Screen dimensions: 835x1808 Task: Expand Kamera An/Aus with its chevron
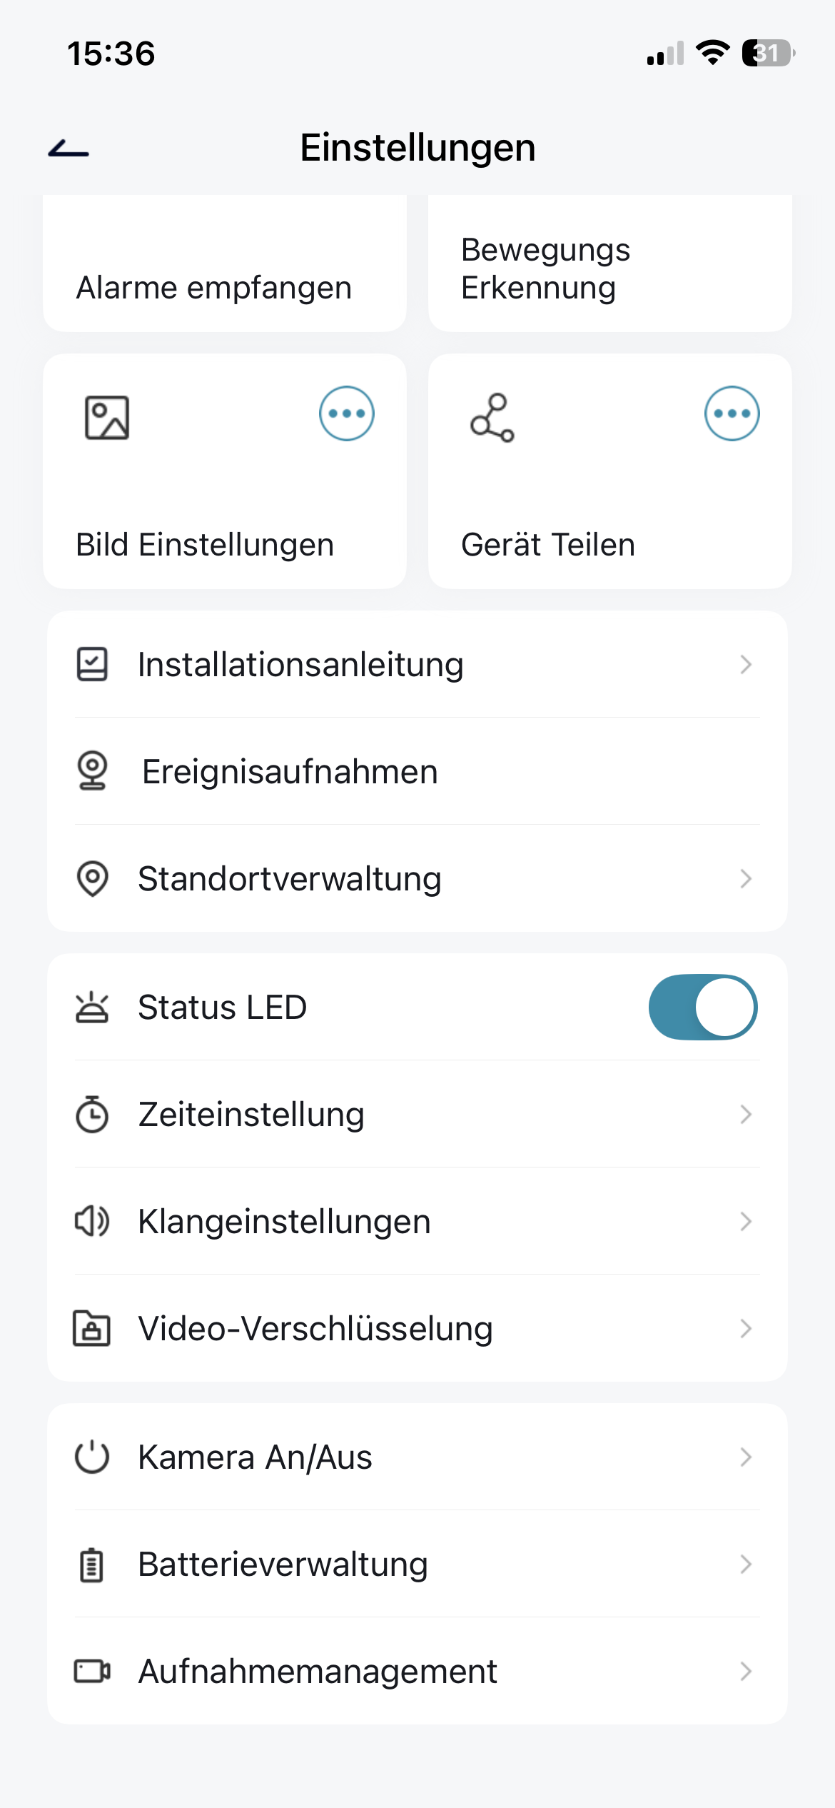pyautogui.click(x=746, y=1457)
